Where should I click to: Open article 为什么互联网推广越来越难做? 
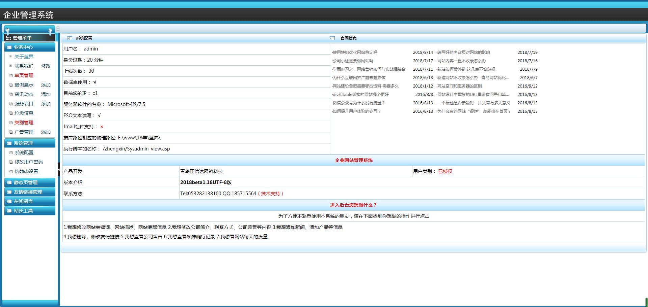point(359,78)
